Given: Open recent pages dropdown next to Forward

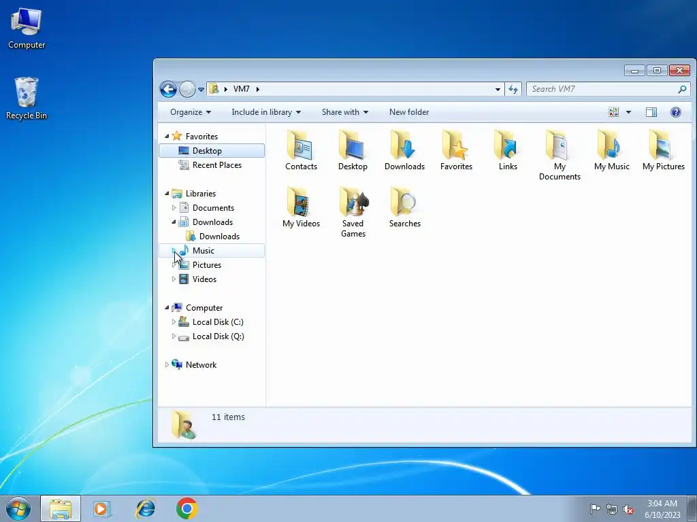Looking at the screenshot, I should [201, 89].
